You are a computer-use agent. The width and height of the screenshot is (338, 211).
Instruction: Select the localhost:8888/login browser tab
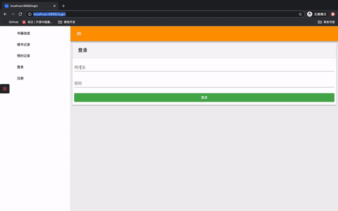pos(30,6)
